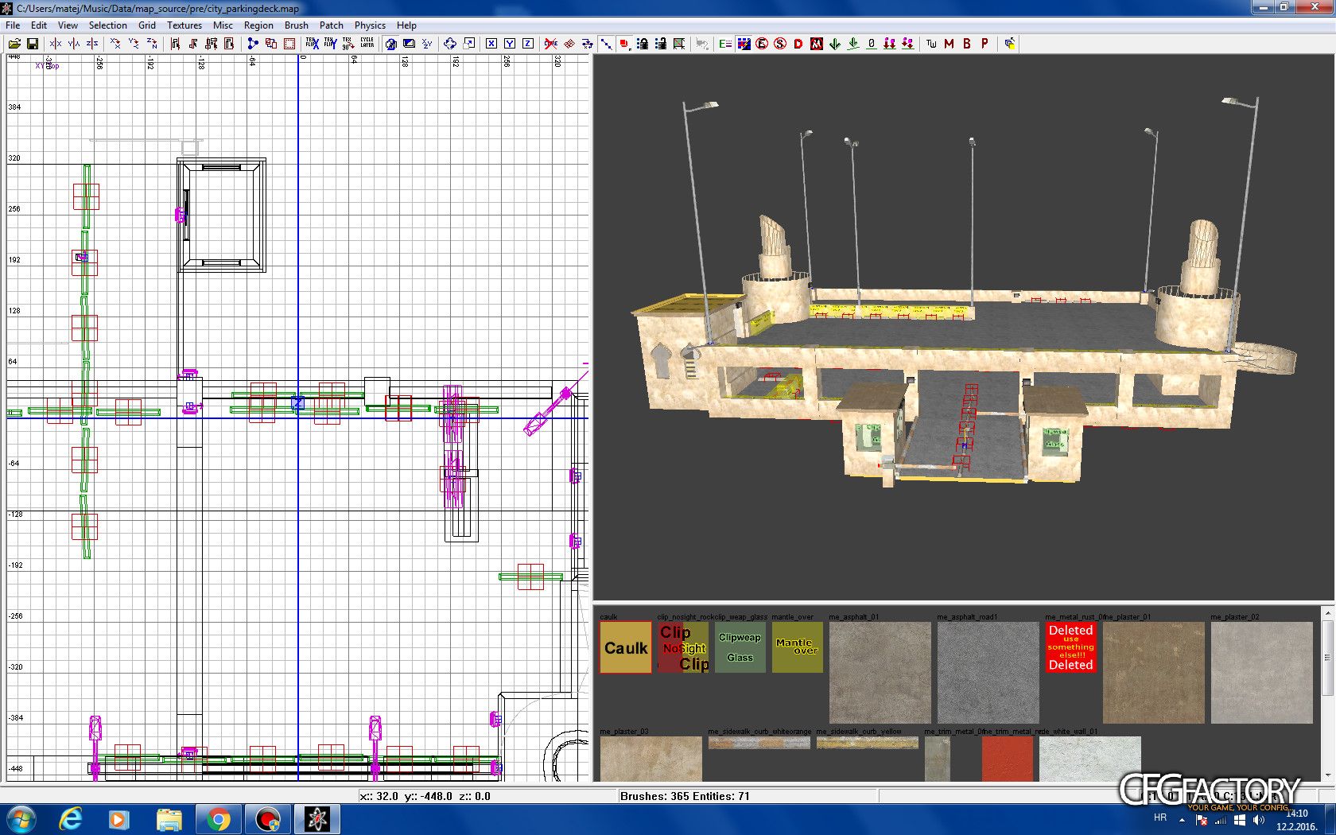Viewport: 1336px width, 835px height.
Task: Open the Selection menu
Action: coord(108,25)
